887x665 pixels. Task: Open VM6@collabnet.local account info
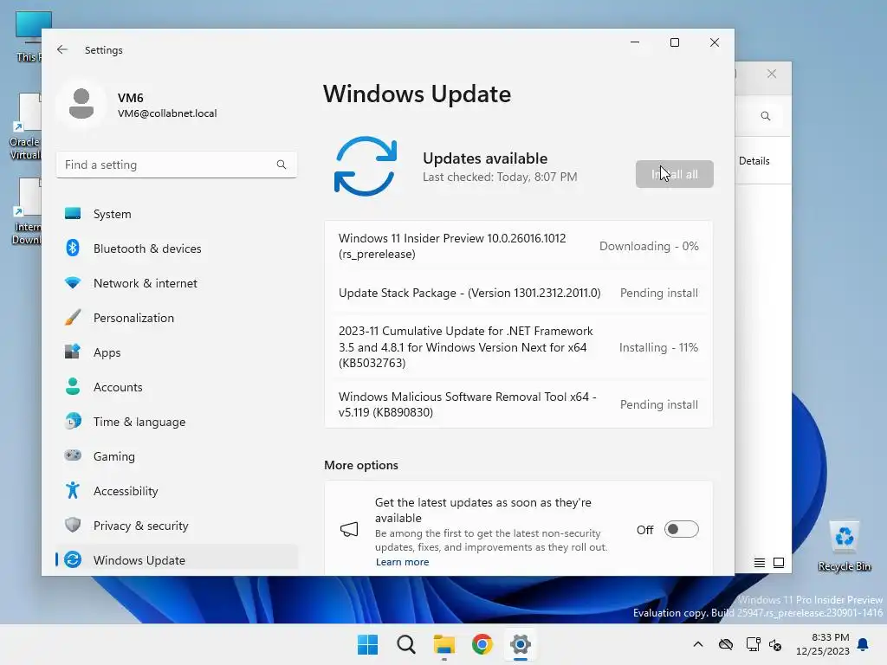(167, 113)
